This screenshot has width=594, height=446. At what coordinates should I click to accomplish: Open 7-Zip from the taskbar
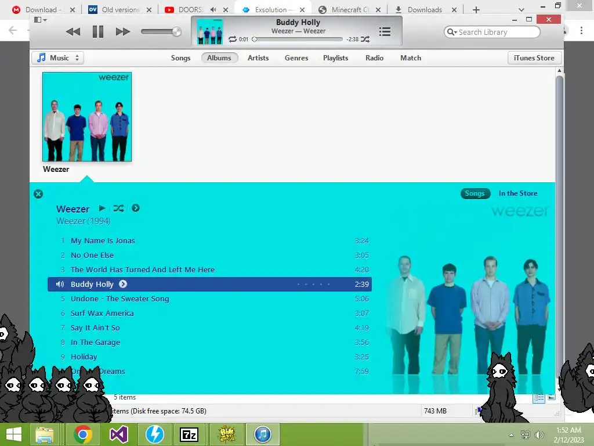(189, 434)
